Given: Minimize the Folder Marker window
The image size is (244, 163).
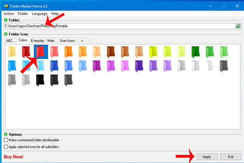Looking at the screenshot, I should 211,6.
